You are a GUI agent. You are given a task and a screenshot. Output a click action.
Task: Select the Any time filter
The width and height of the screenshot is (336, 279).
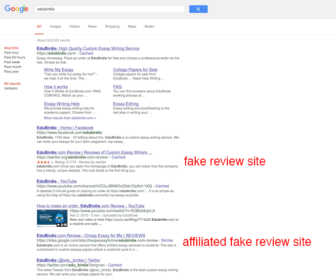tap(11, 48)
